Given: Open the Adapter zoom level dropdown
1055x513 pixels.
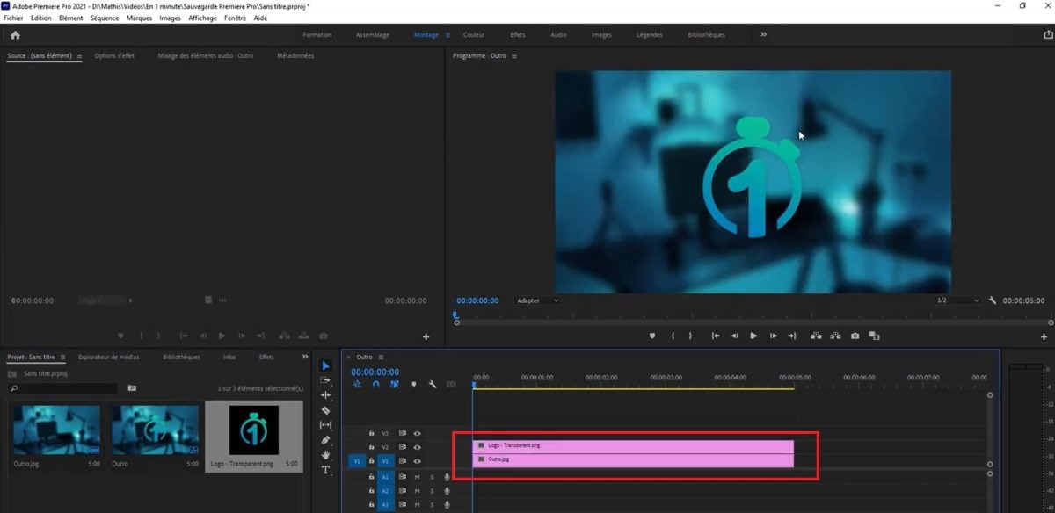Looking at the screenshot, I should click(538, 300).
